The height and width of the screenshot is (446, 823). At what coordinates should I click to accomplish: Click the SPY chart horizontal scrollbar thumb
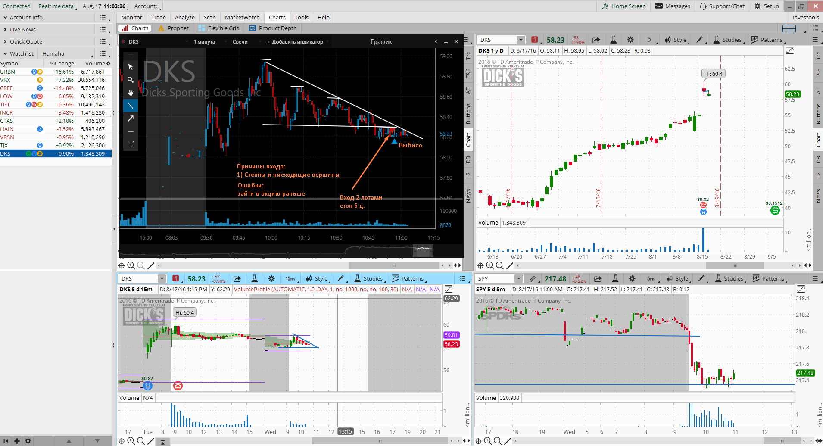(782, 441)
